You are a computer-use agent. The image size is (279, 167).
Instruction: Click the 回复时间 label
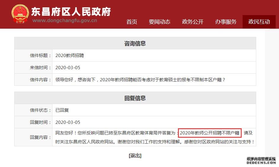[40, 122]
